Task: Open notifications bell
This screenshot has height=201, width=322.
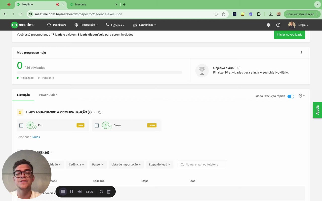Action: [268, 25]
